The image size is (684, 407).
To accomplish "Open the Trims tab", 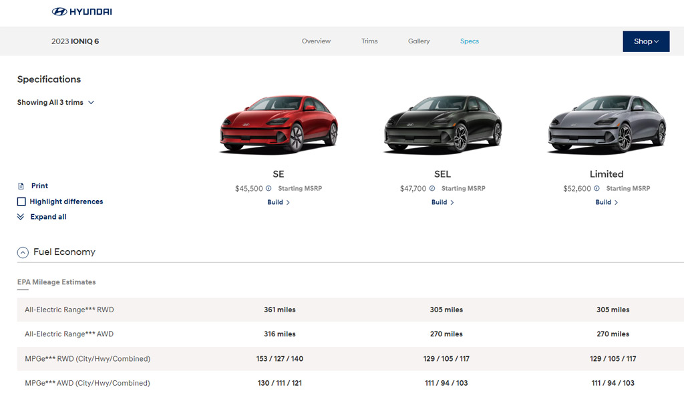I will tap(369, 41).
